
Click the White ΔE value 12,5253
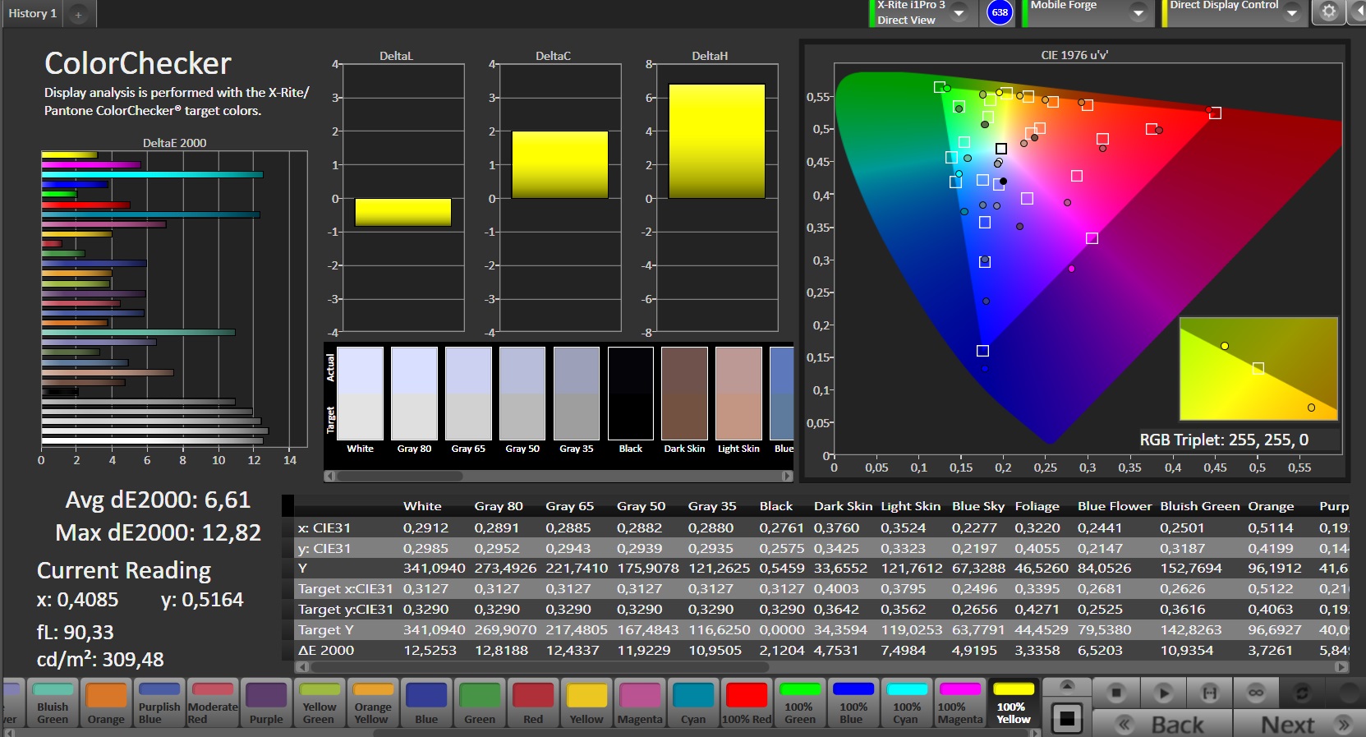[x=430, y=650]
